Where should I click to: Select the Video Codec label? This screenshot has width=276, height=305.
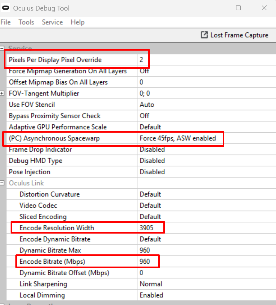pyautogui.click(x=38, y=206)
